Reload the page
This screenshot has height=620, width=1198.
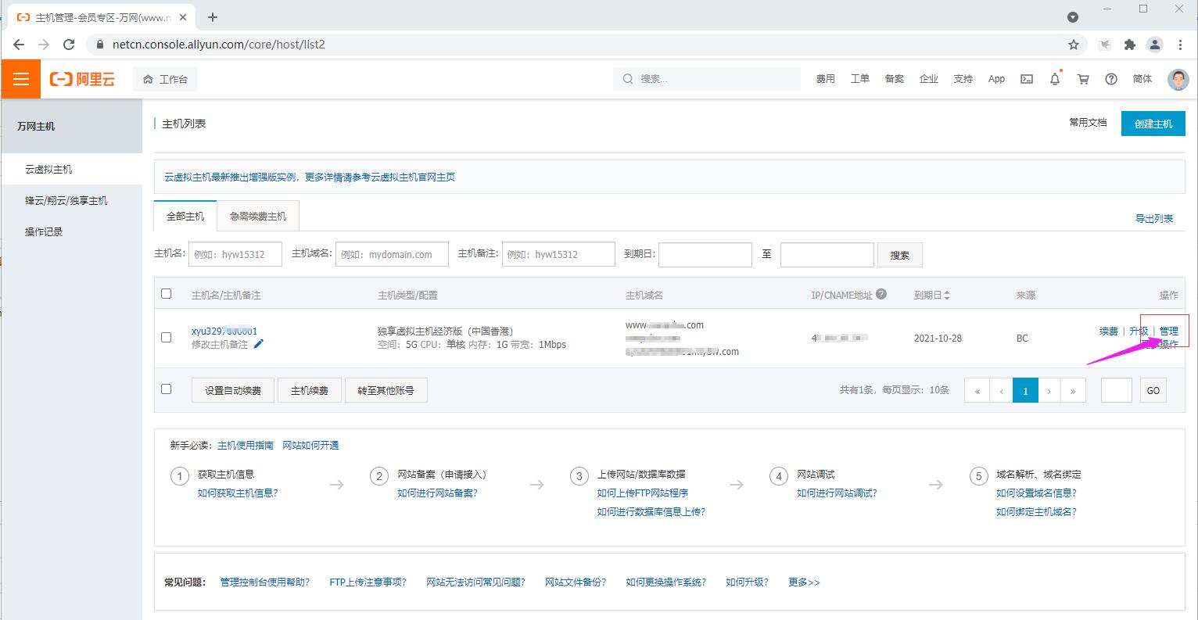[69, 45]
